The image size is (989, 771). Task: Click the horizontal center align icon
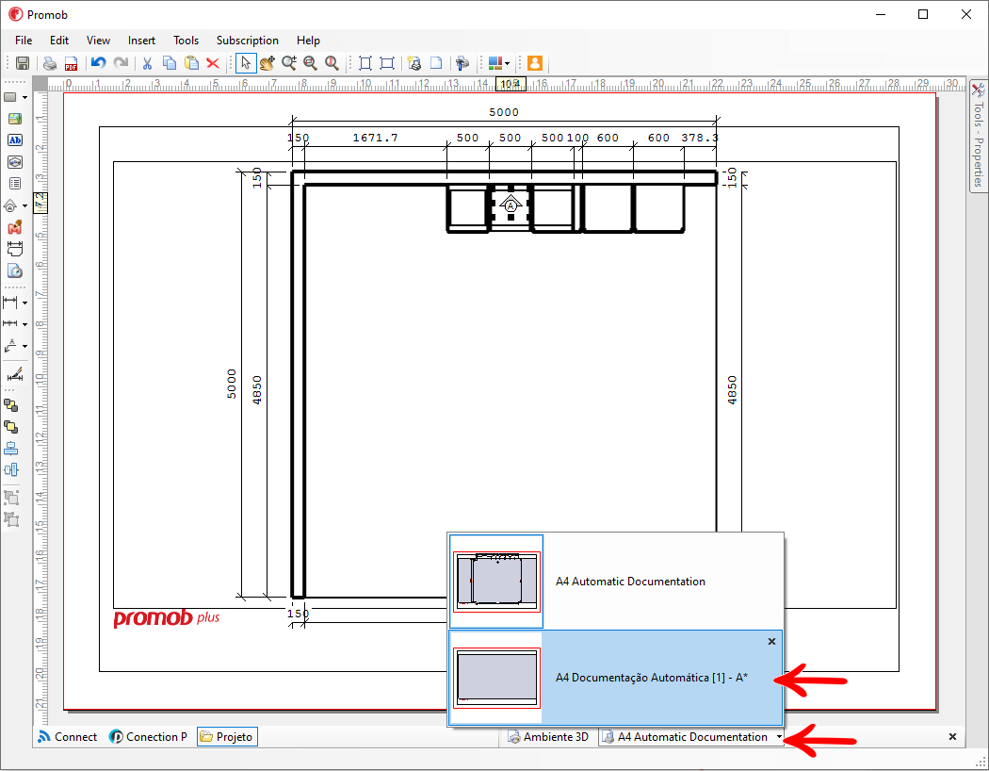[11, 449]
